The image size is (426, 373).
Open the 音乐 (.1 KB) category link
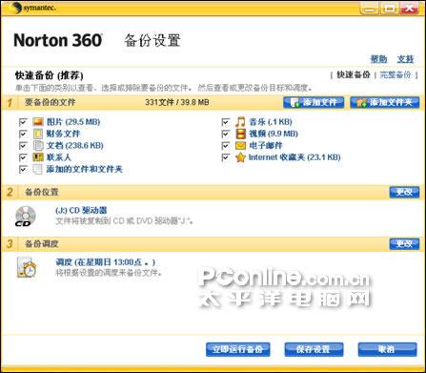click(x=271, y=122)
